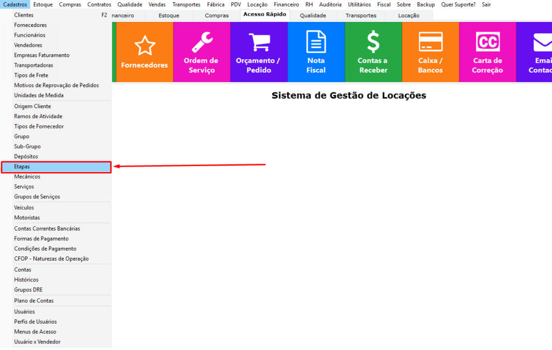Click Quer Suporte? in the menu bar
552x350 pixels.
tap(458, 4)
